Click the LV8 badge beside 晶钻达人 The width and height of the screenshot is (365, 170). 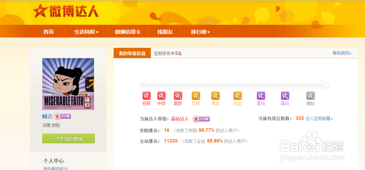pos(201,119)
